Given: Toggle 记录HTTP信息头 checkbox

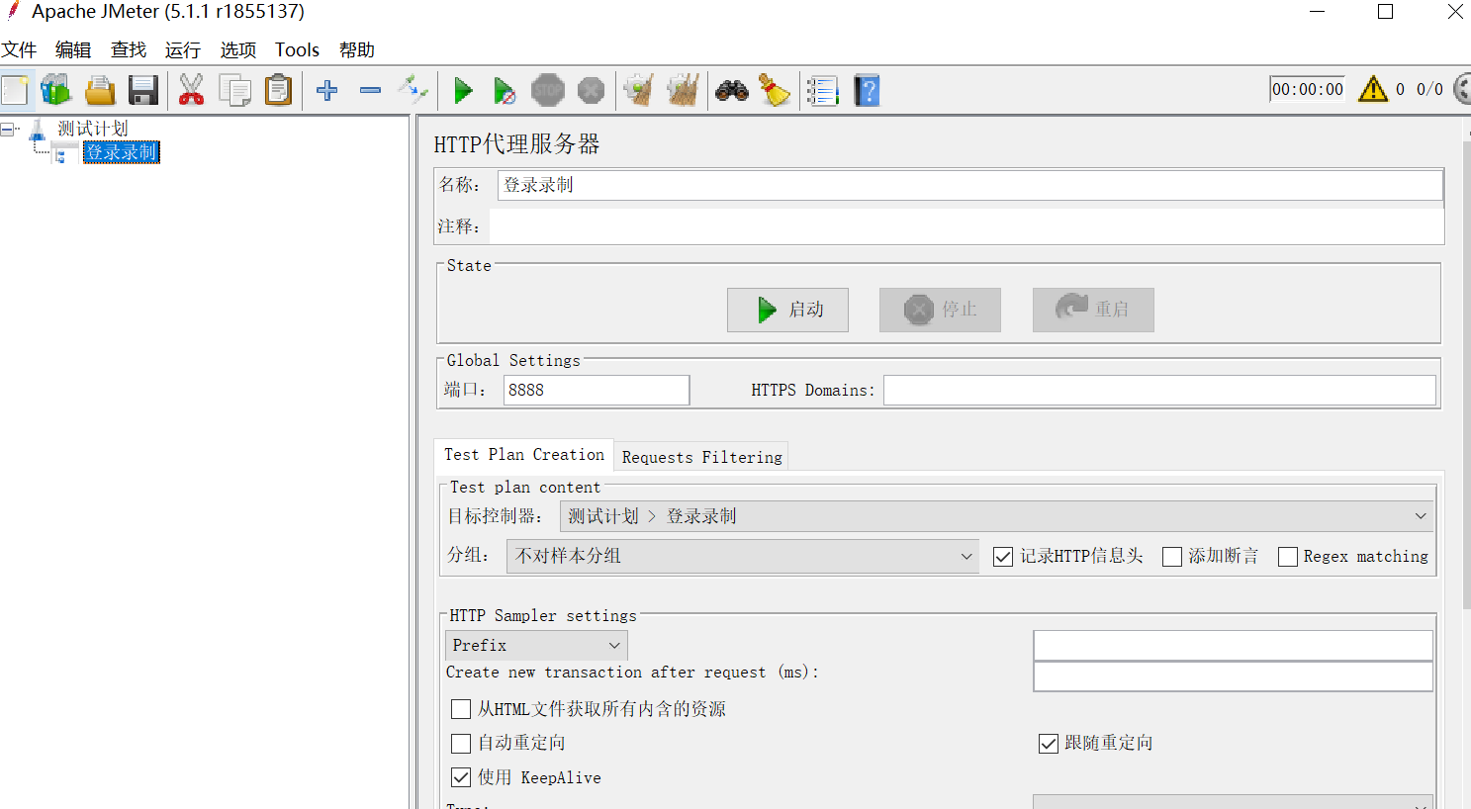Looking at the screenshot, I should 1003,557.
